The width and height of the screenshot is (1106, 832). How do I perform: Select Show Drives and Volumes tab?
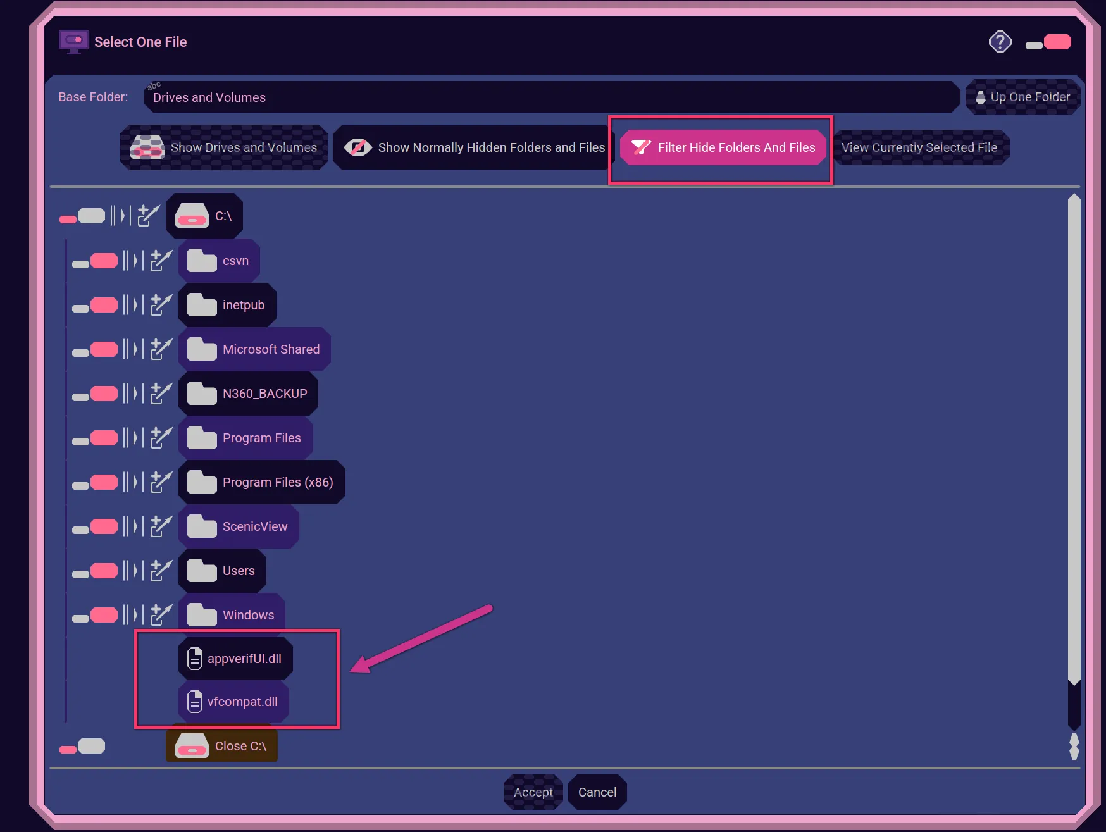pos(224,147)
